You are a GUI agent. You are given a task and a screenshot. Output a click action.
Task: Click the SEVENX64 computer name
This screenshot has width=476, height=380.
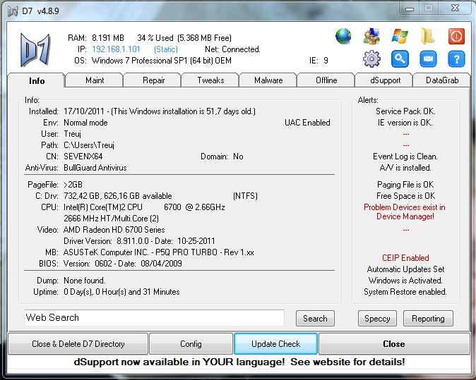click(x=83, y=157)
